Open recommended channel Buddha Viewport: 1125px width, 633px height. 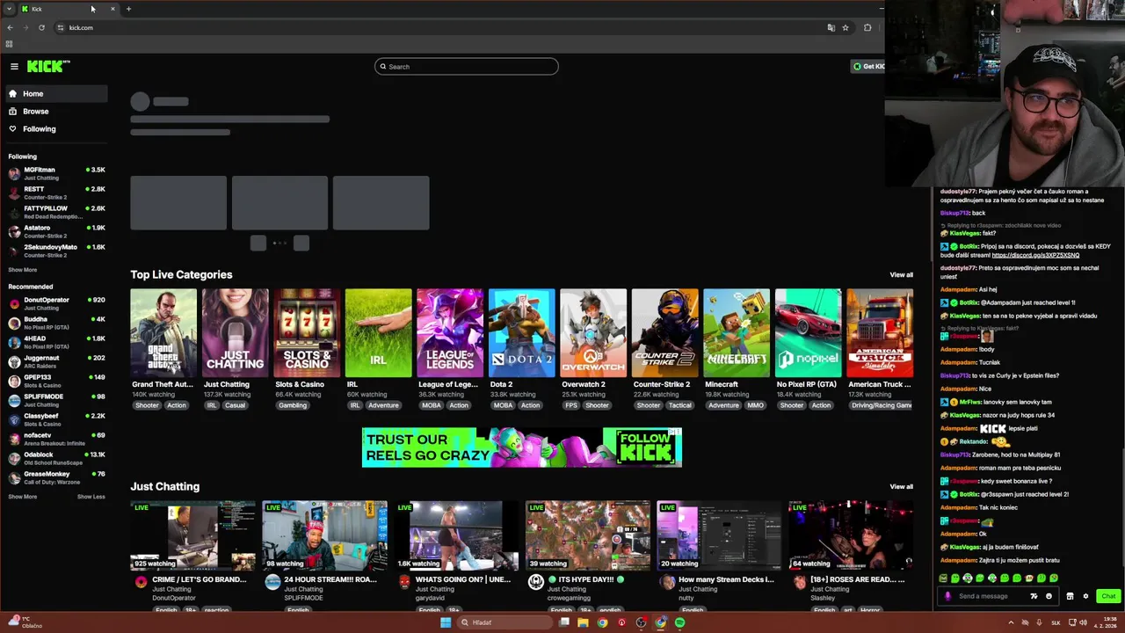[x=56, y=323]
